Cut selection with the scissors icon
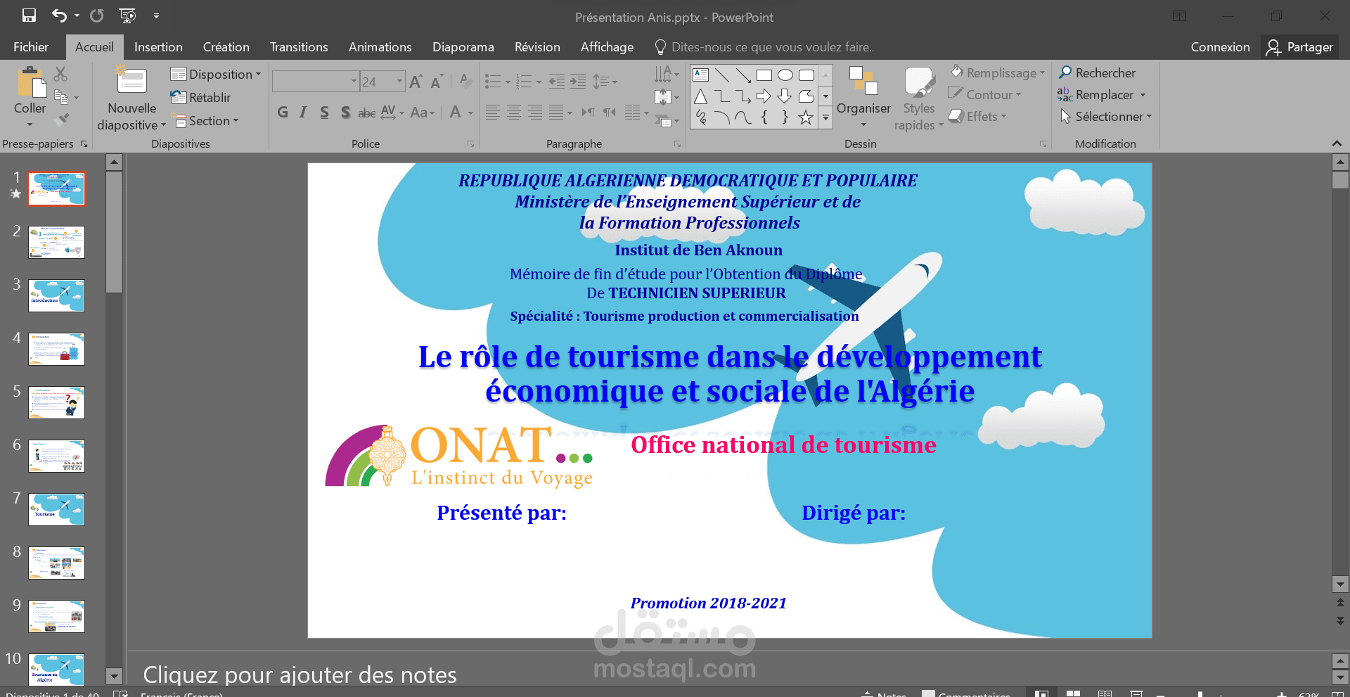1350x697 pixels. pos(61,73)
